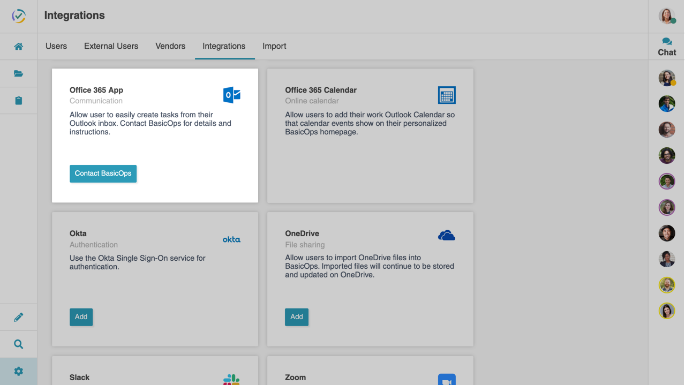Click the BasicOps logo icon

18,16
